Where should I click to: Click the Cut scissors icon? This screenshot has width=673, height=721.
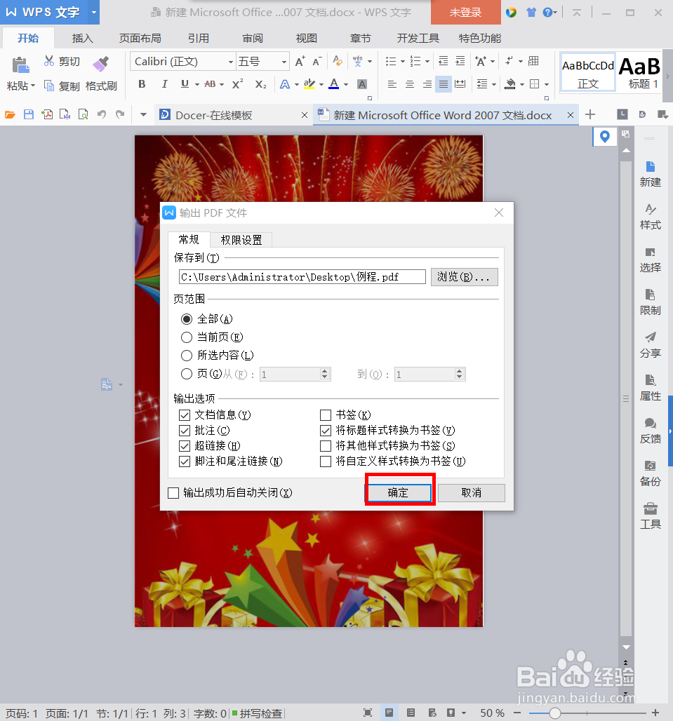tap(49, 61)
